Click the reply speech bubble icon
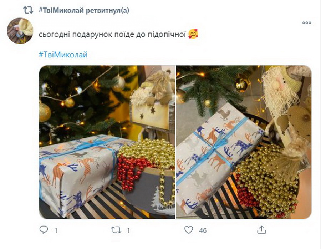Image resolution: width=321 pixels, height=249 pixels. click(x=44, y=230)
